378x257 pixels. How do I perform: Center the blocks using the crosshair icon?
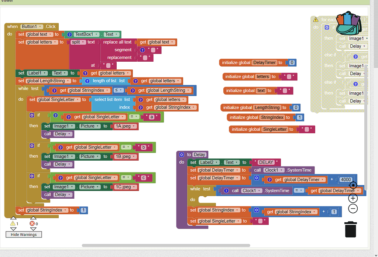click(x=353, y=185)
